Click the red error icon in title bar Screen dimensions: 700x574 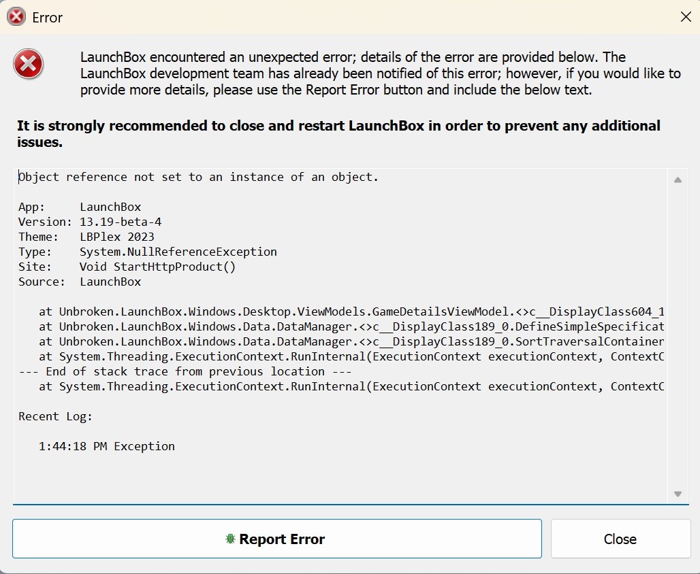pos(16,17)
